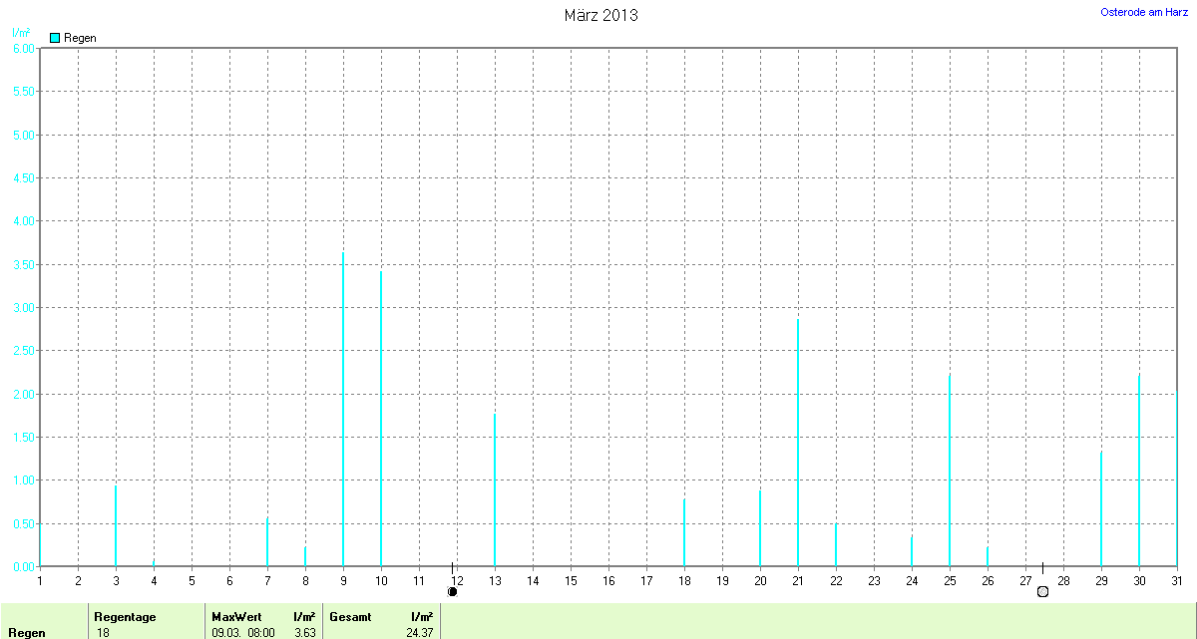
Task: Click the day 31 label on x-axis
Action: tap(1177, 580)
